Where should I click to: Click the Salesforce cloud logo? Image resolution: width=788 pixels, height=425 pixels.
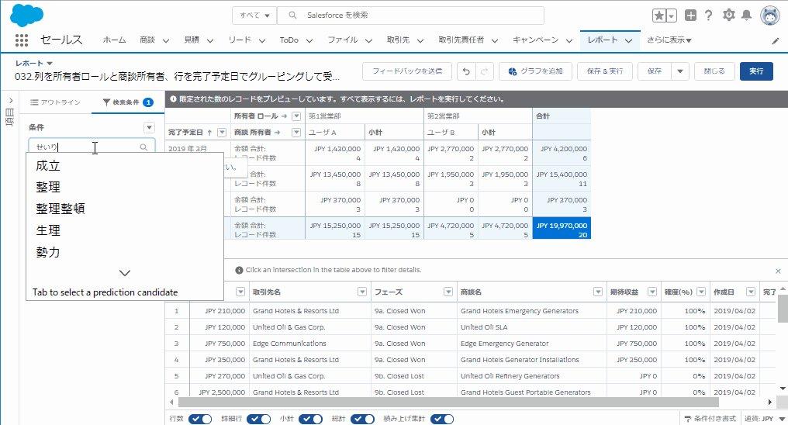point(26,15)
